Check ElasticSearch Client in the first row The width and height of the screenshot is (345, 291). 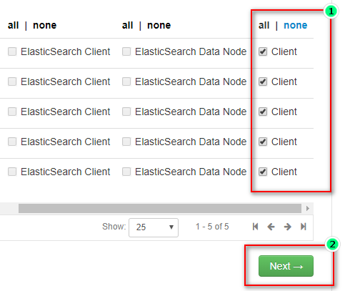point(12,51)
